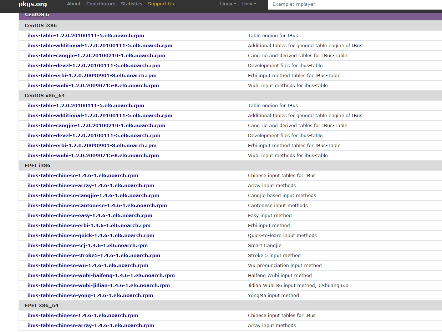Open the Contributors page

click(x=101, y=4)
